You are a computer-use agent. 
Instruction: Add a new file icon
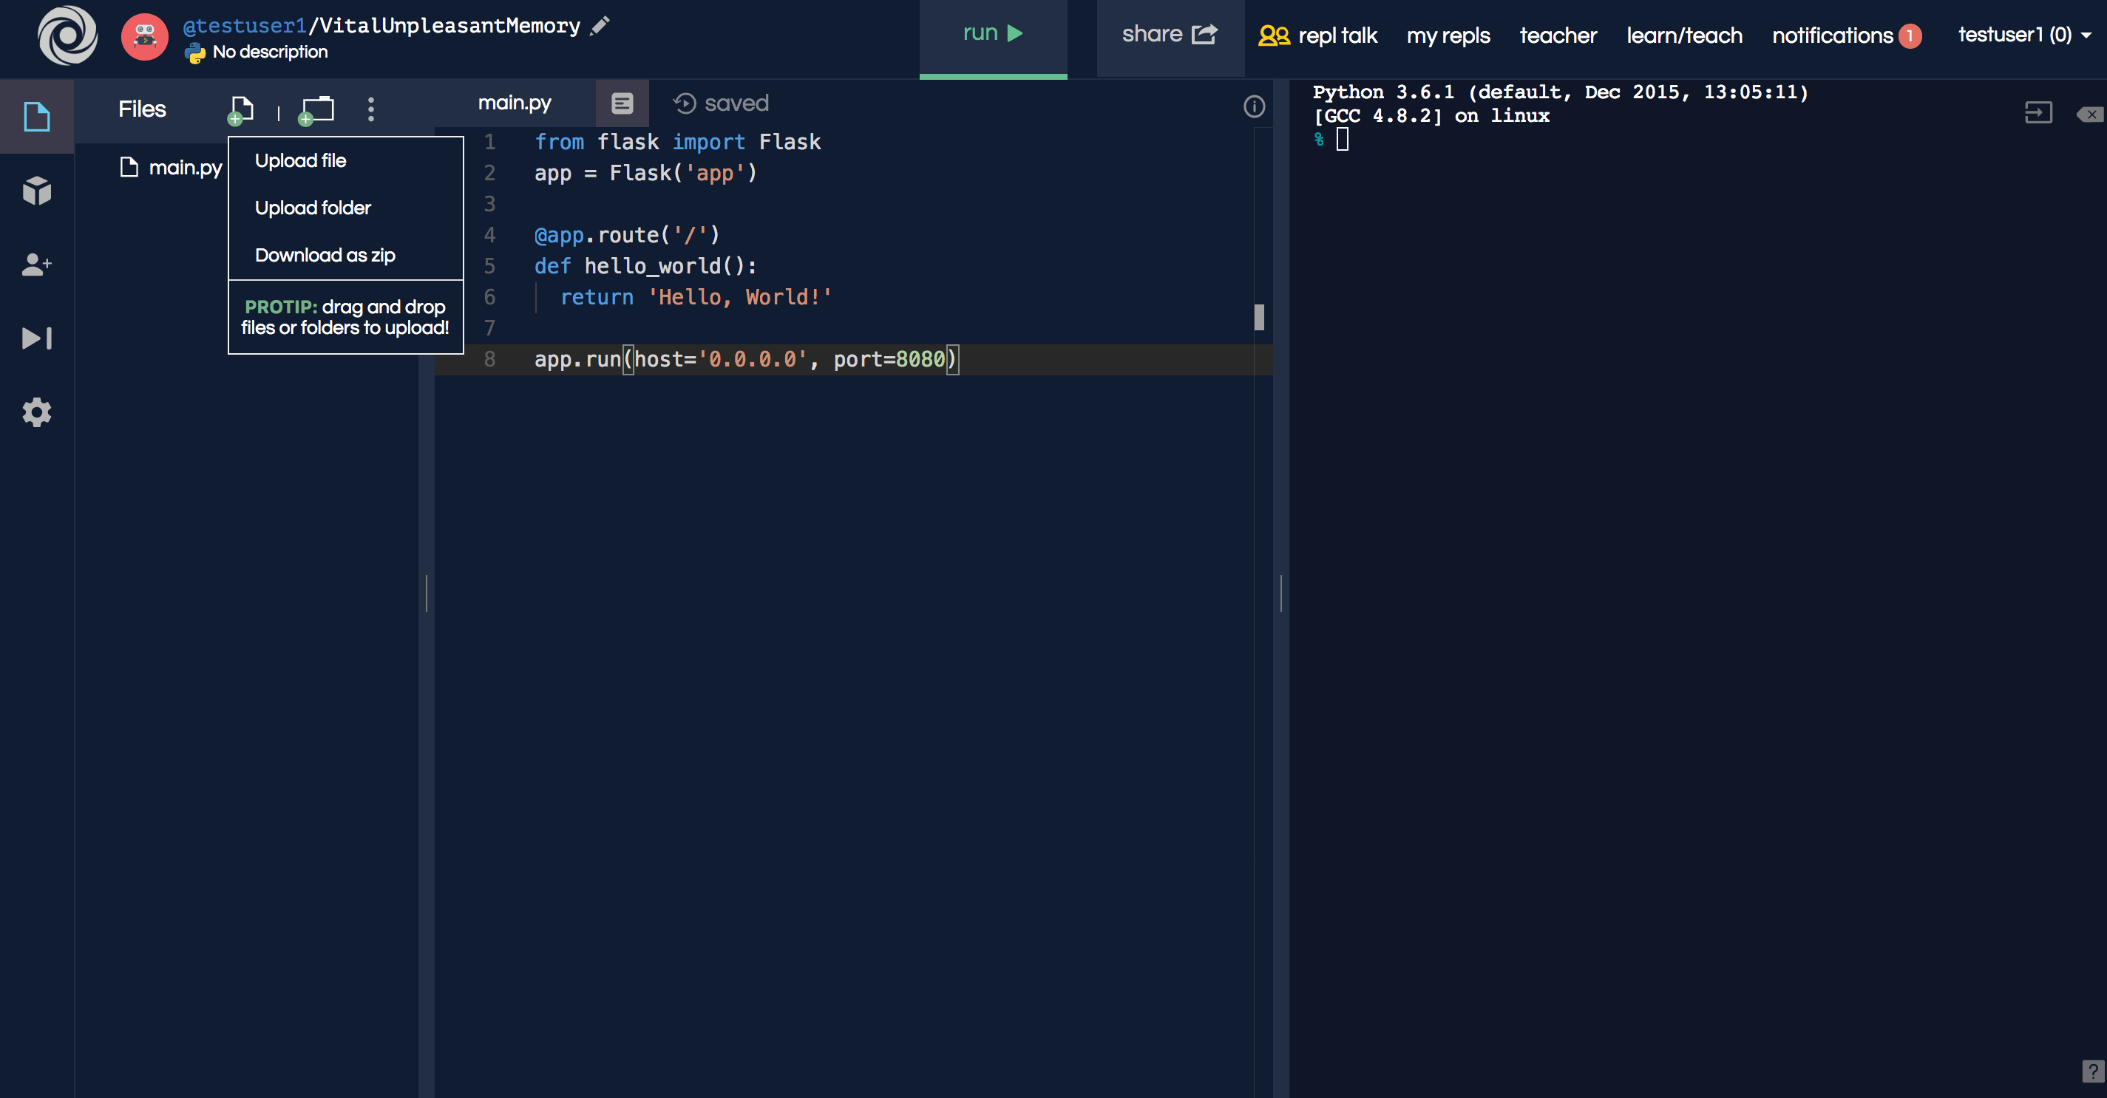point(240,110)
